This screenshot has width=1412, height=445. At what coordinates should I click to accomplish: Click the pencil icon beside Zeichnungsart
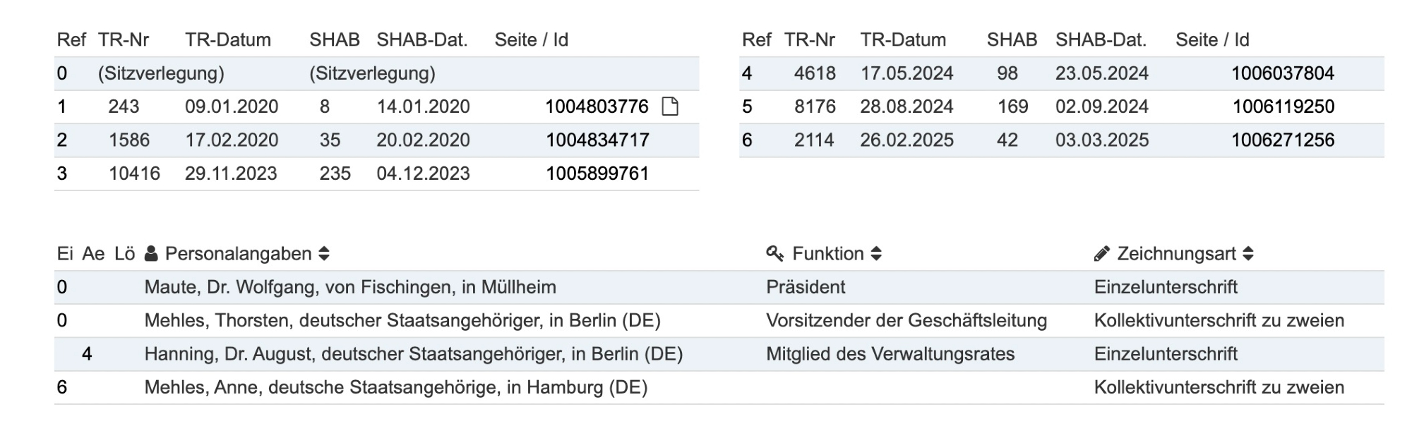(x=1101, y=254)
